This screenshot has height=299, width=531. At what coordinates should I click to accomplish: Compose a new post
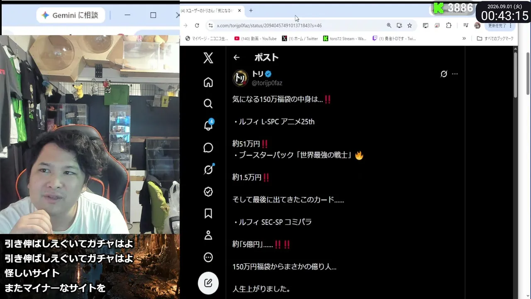click(208, 283)
